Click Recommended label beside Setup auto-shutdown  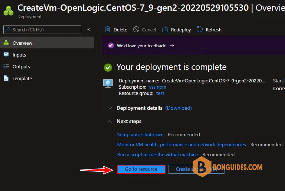(x=184, y=135)
